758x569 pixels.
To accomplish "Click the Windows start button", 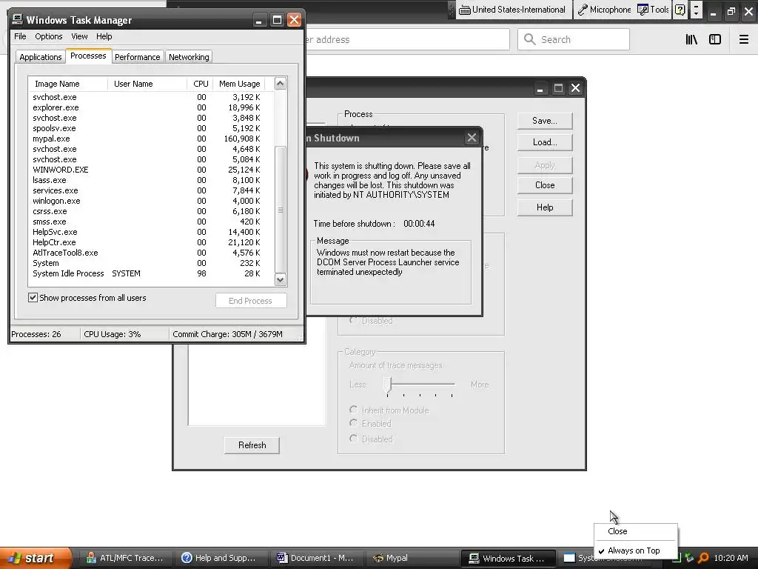I will pos(36,558).
